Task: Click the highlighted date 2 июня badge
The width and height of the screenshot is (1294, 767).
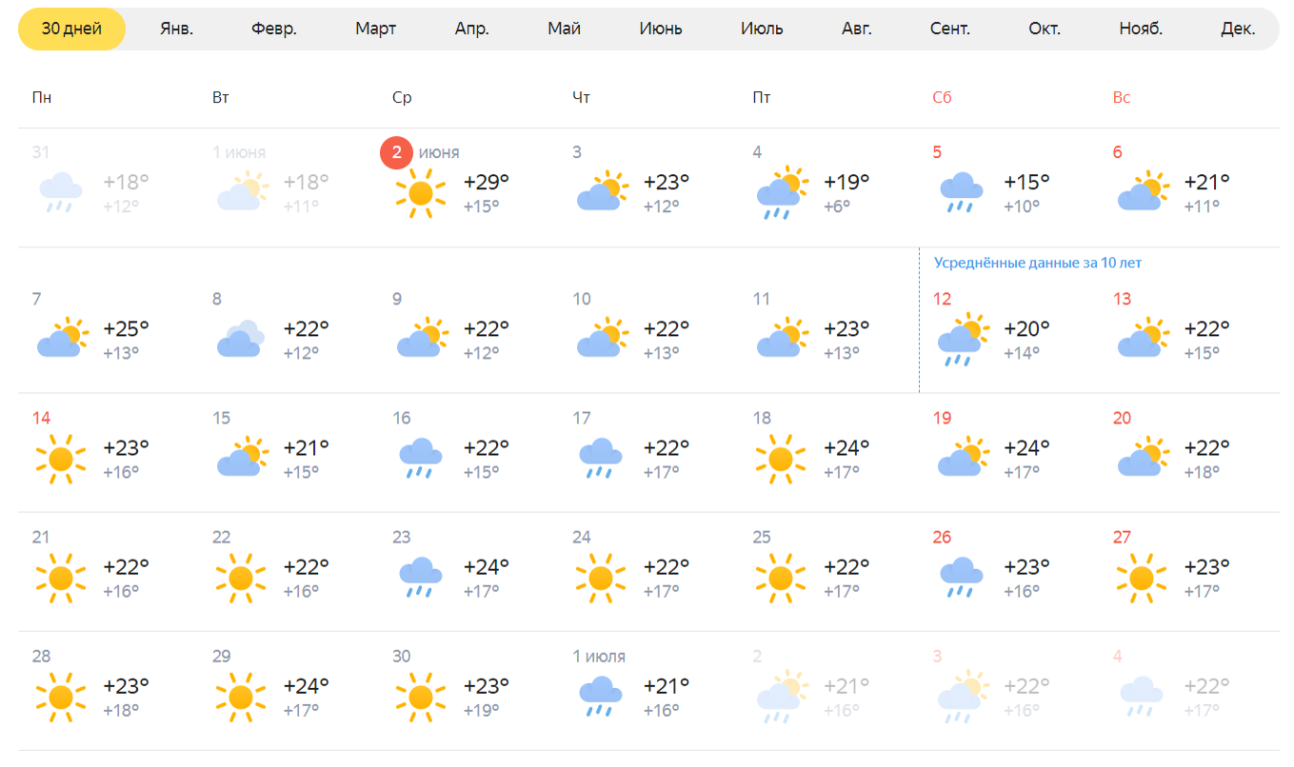Action: pos(396,152)
